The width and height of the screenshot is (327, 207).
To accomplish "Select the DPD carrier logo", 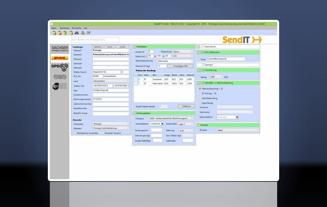I will 60,67.
